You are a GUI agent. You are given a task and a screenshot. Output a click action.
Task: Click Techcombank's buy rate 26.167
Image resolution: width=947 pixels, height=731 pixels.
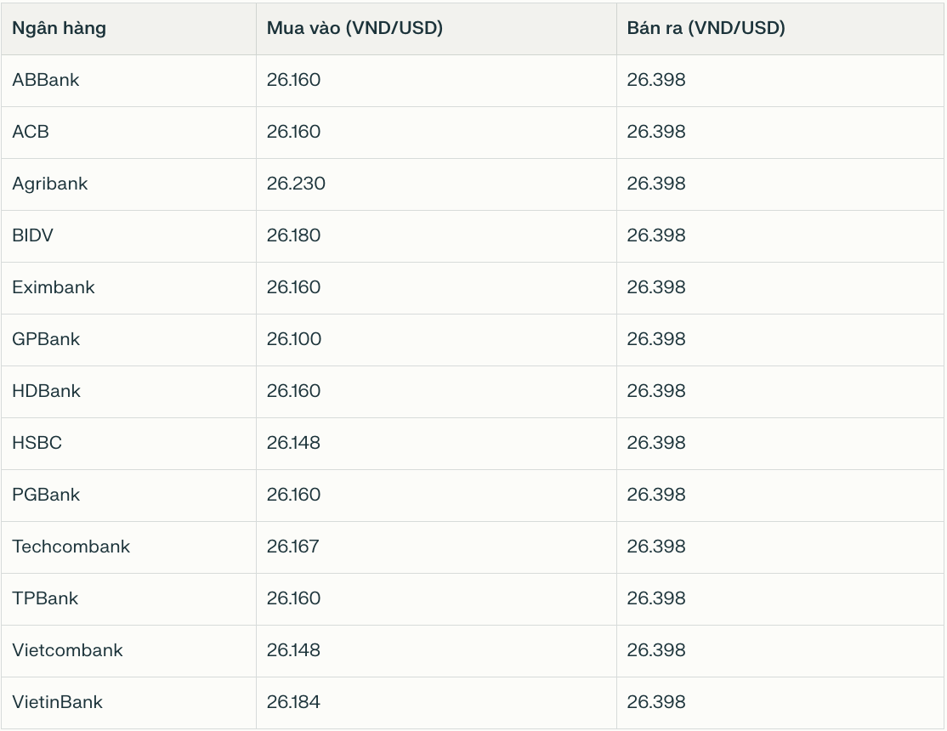[x=293, y=547]
